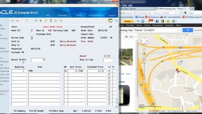Open the Maps search box dropdown arrow
Image resolution: width=202 pixels, height=114 pixels.
[x=178, y=30]
